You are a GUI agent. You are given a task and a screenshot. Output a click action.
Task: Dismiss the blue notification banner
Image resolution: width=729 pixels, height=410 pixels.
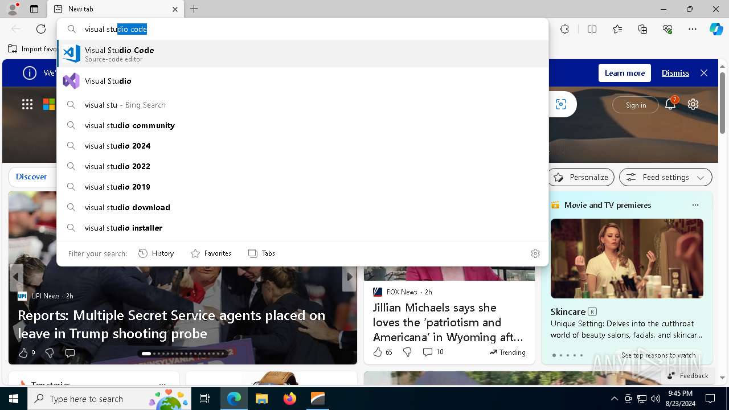click(675, 73)
